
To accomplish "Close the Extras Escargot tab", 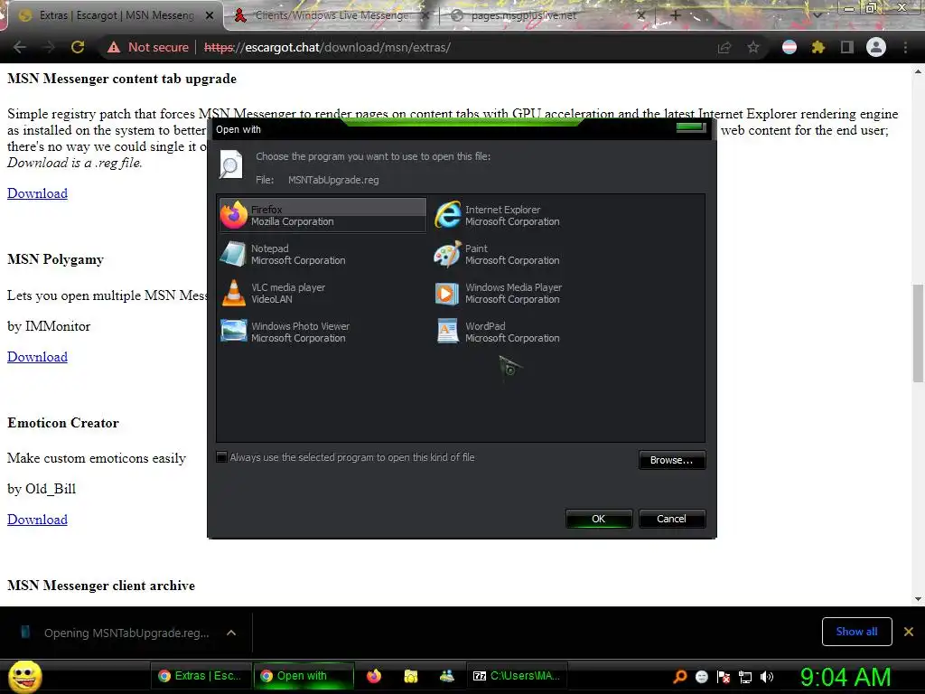I will 210,16.
